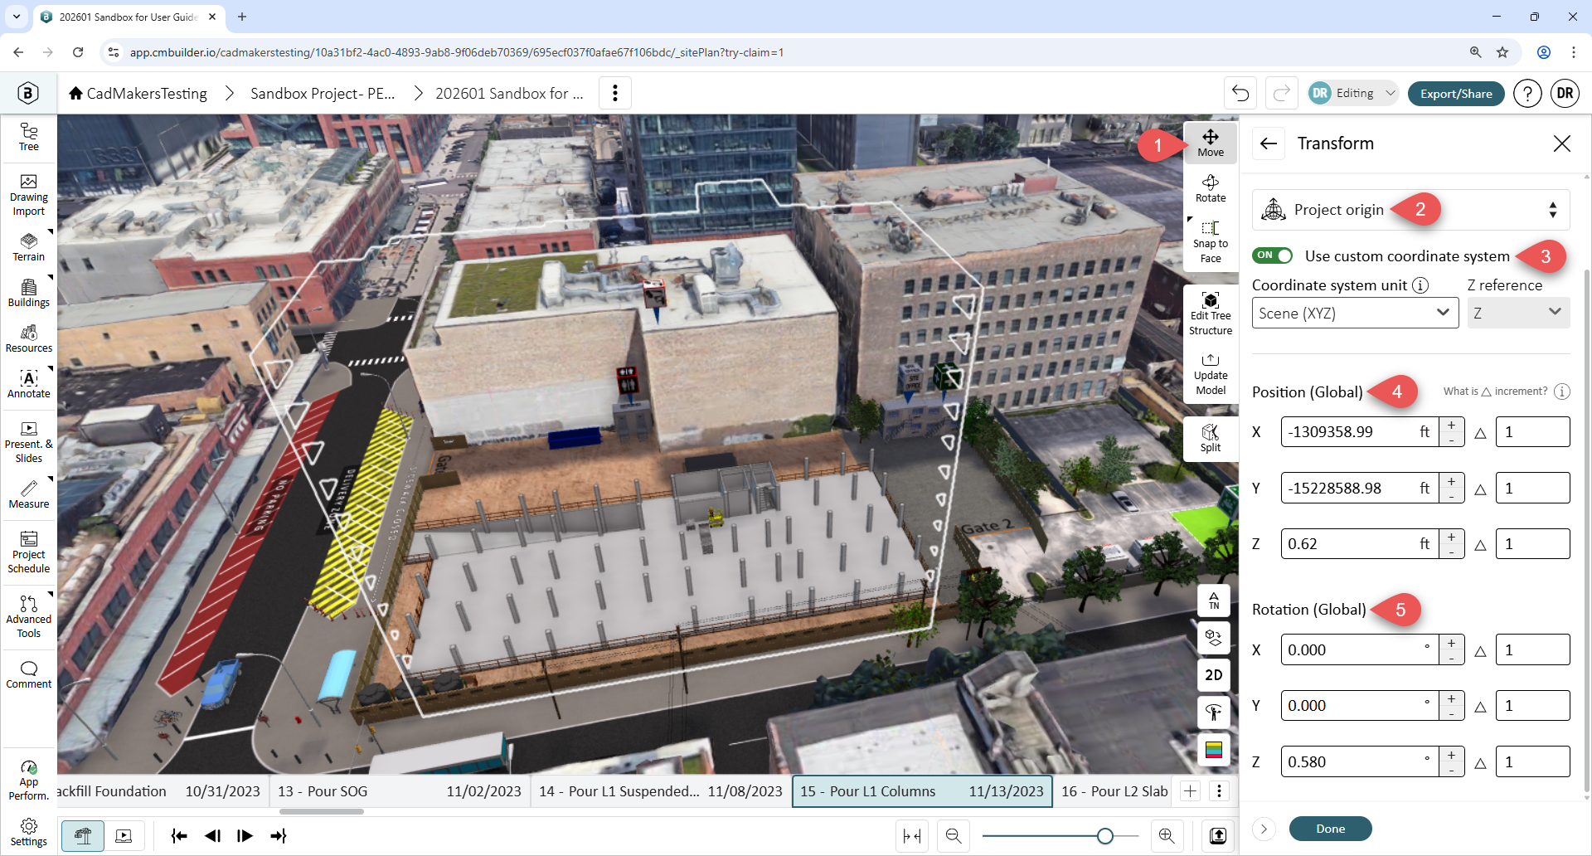
Task: Open App Perform. panel
Action: tap(29, 780)
